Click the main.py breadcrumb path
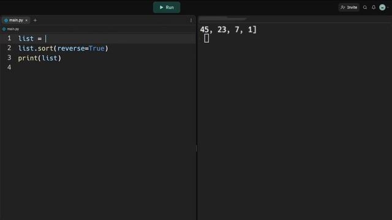Viewport: 392px width, 220px height. 11,29
